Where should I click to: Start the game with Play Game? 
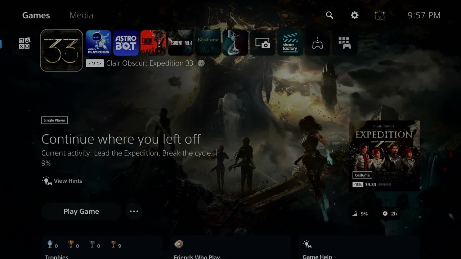pos(81,212)
